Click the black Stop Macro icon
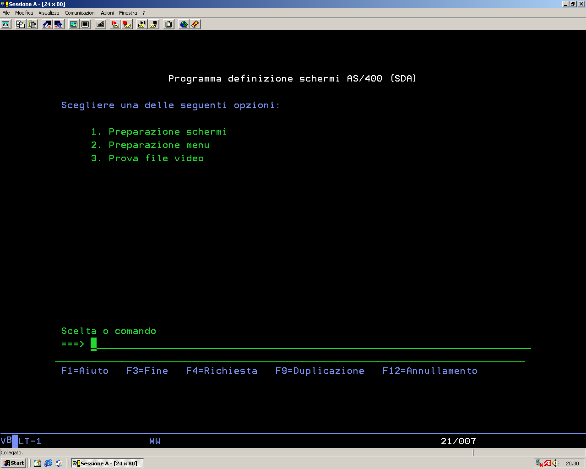Image resolution: width=586 pixels, height=469 pixels. point(154,24)
